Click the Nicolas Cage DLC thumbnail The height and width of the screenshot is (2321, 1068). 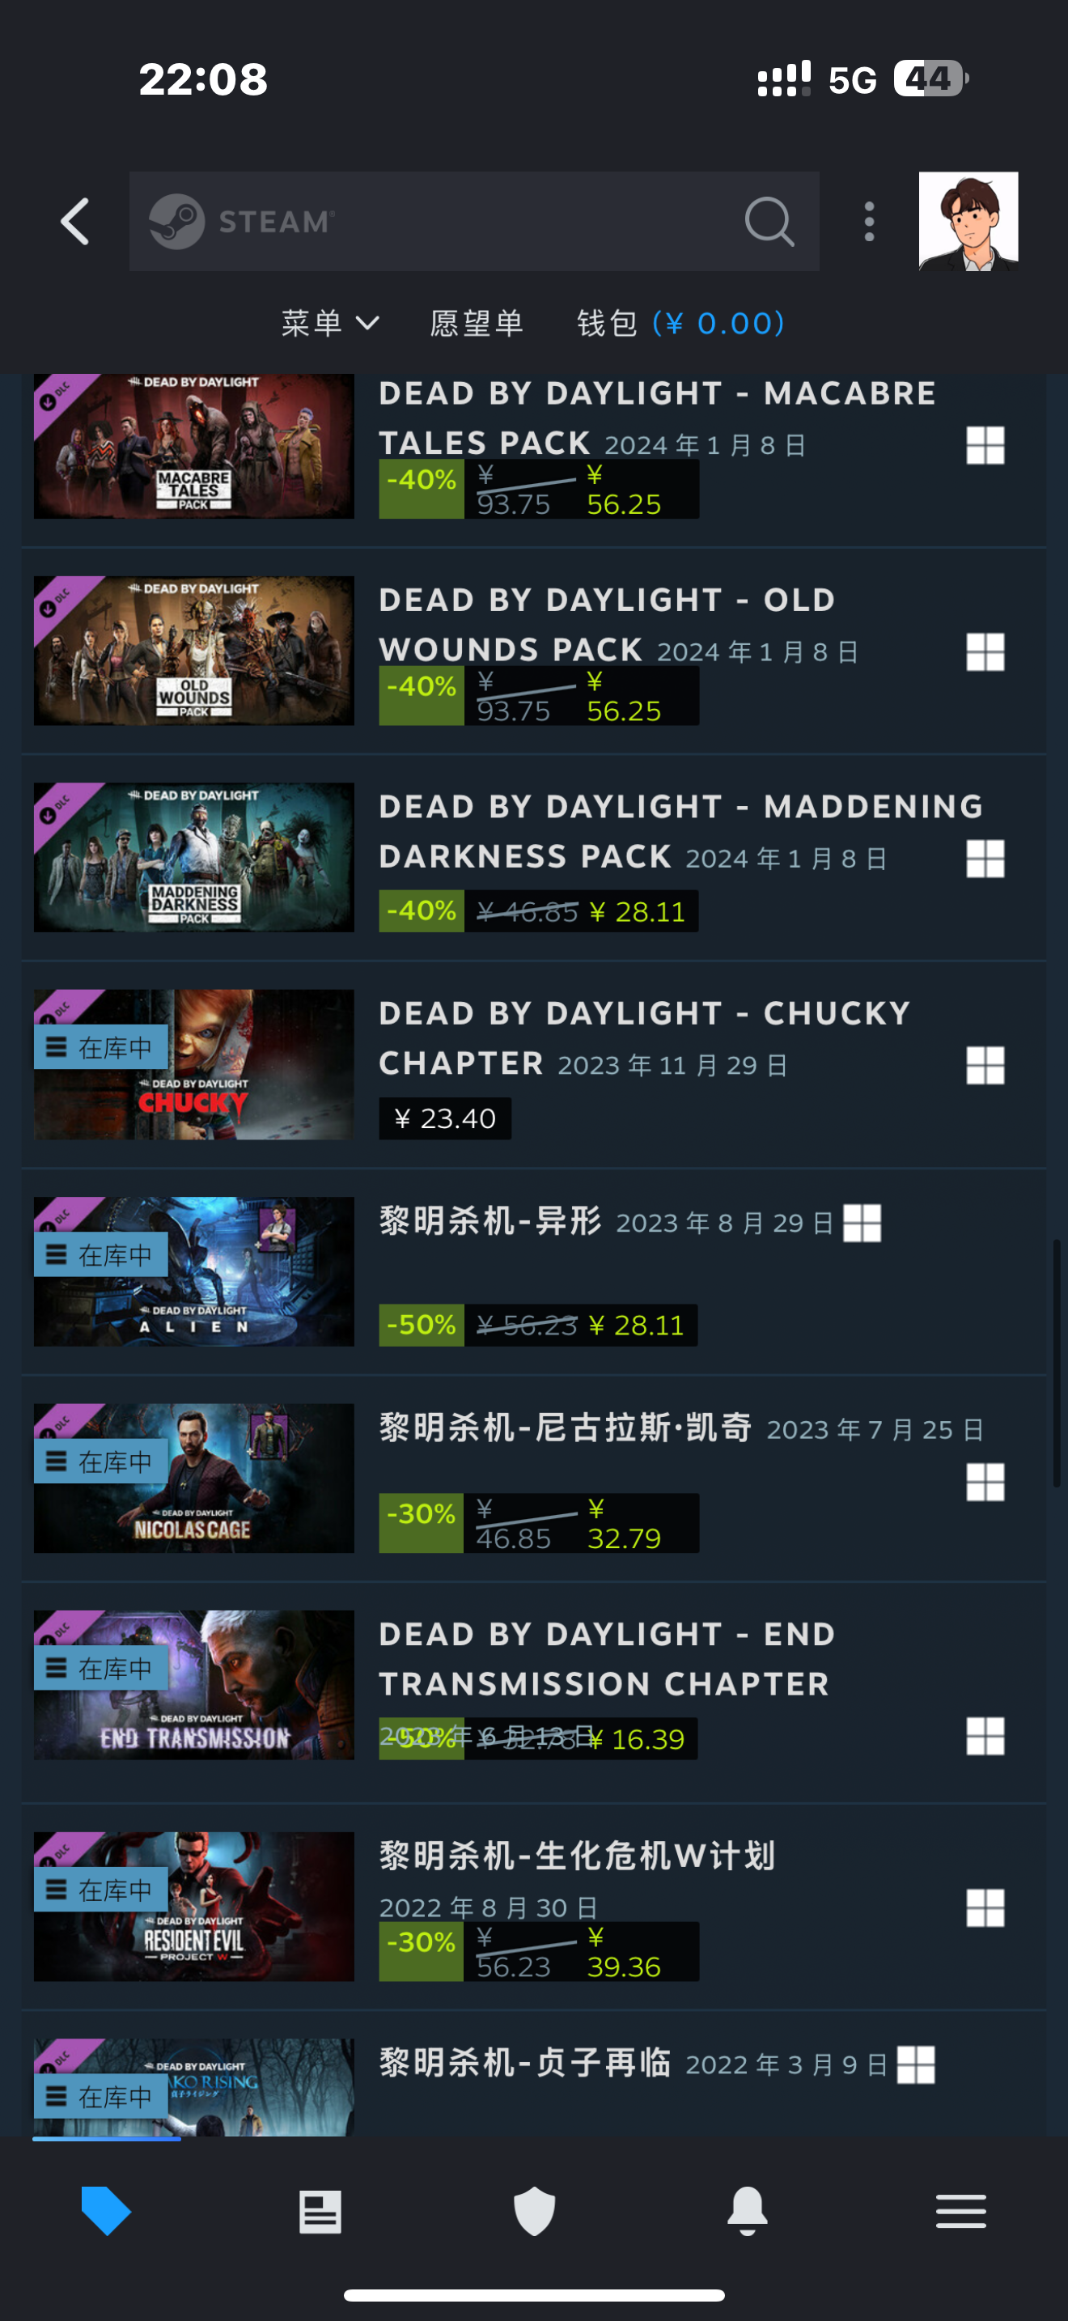click(193, 1478)
